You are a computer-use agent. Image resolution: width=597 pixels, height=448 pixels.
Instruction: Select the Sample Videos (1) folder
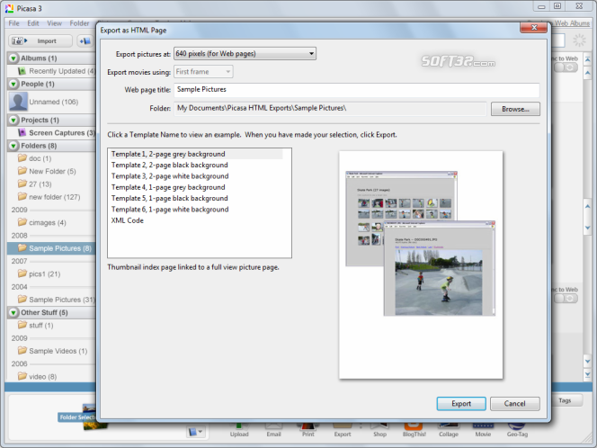52,351
